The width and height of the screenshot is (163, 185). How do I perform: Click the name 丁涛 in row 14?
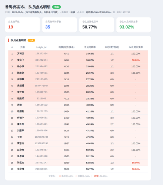pyautogui.click(x=20, y=137)
